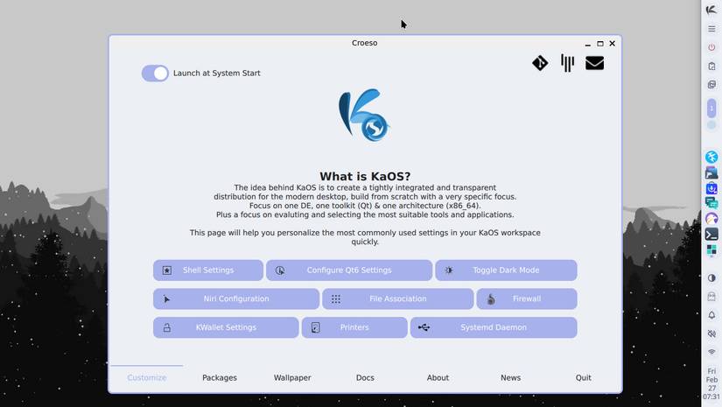The width and height of the screenshot is (722, 407).
Task: Open the clipboard icon in side panel
Action: click(711, 67)
